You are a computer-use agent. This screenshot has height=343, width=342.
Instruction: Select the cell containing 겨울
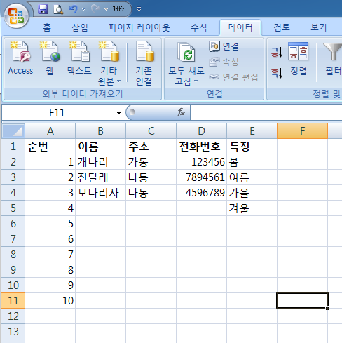252,208
